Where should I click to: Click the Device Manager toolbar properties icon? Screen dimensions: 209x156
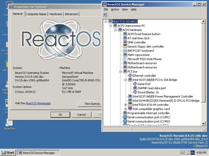pyautogui.click(x=106, y=15)
